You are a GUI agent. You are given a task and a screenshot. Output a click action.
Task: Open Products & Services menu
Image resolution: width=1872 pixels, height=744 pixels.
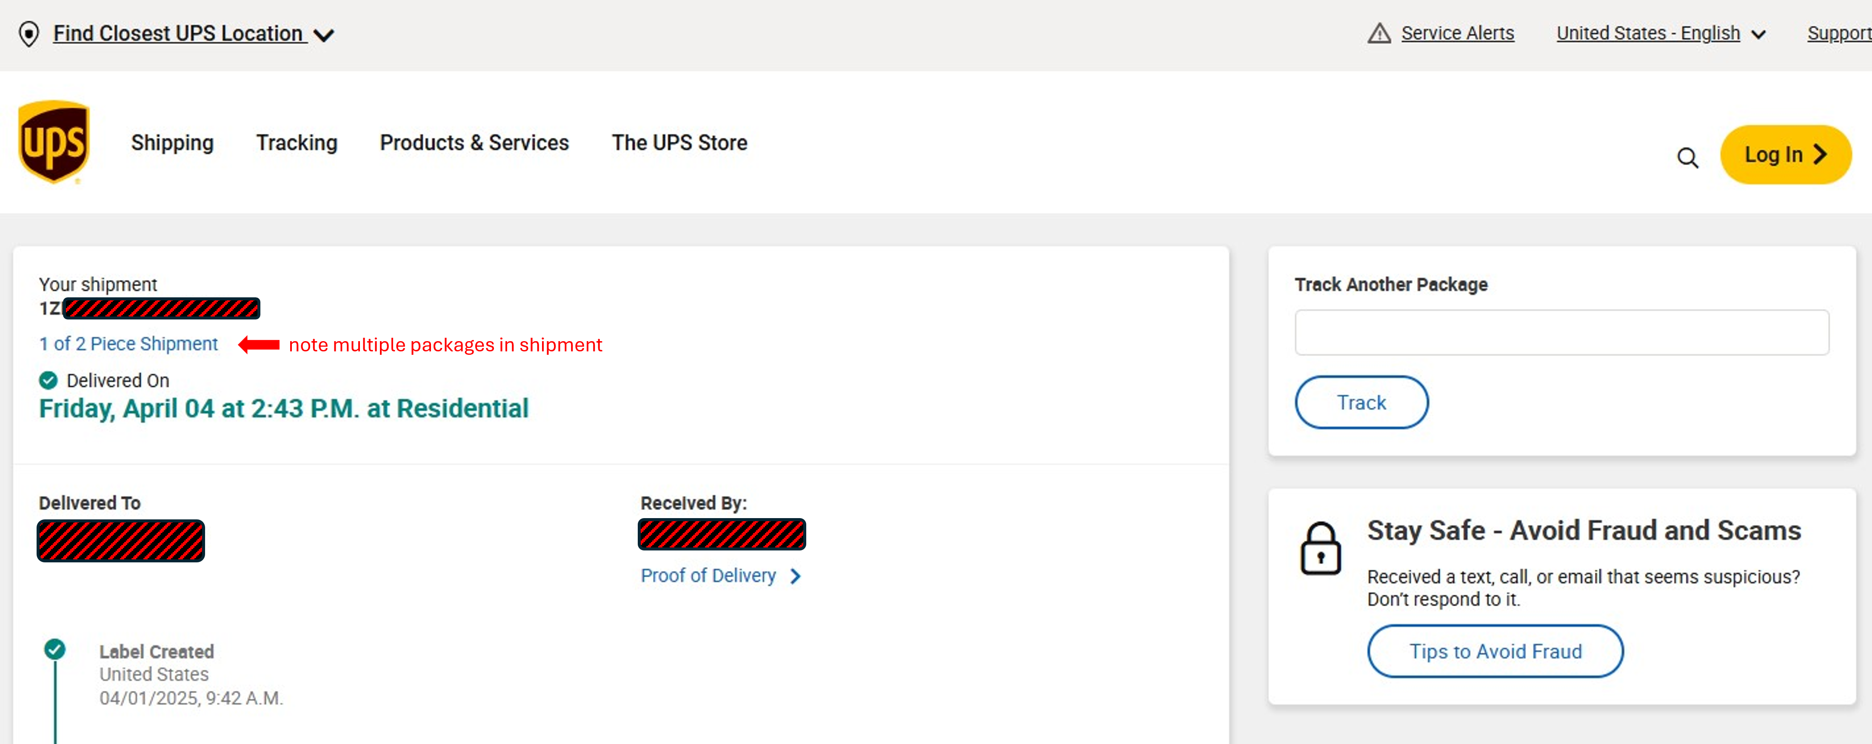click(474, 143)
